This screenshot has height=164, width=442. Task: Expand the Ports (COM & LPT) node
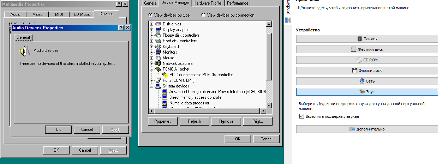click(152, 80)
